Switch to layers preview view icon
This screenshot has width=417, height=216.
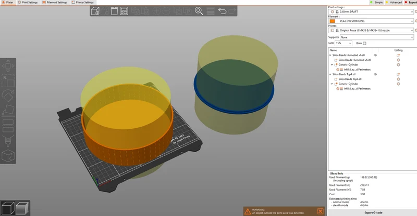coord(22,208)
